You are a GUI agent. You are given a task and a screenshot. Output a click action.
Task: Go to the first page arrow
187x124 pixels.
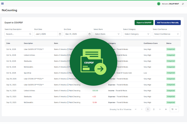coord(136,109)
